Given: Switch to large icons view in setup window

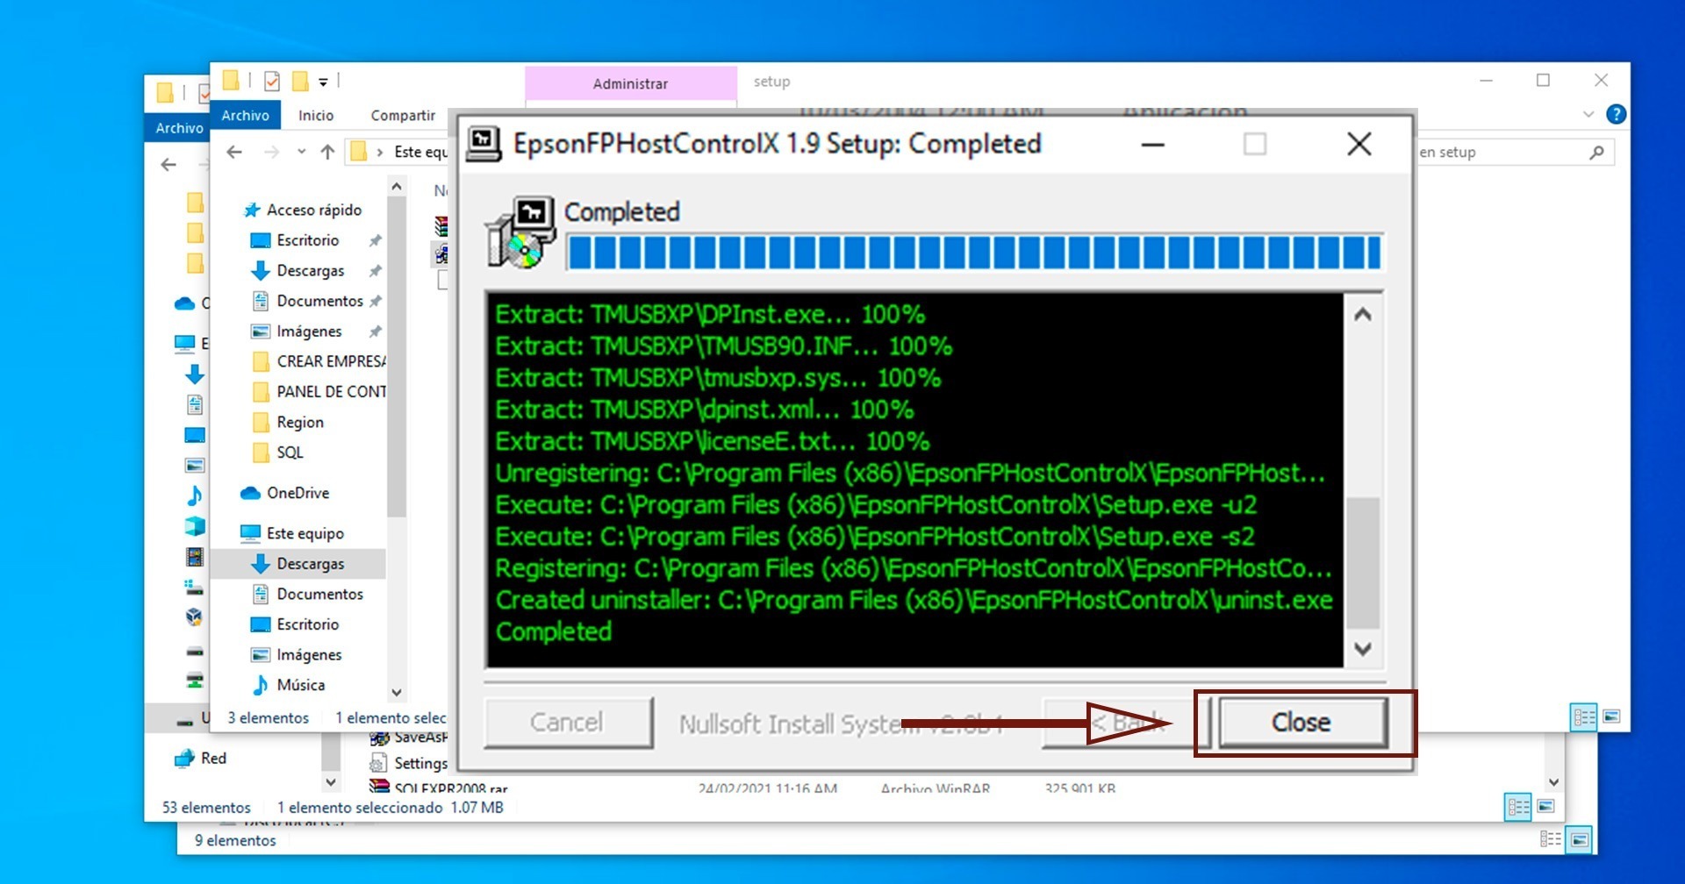Looking at the screenshot, I should click(1612, 717).
